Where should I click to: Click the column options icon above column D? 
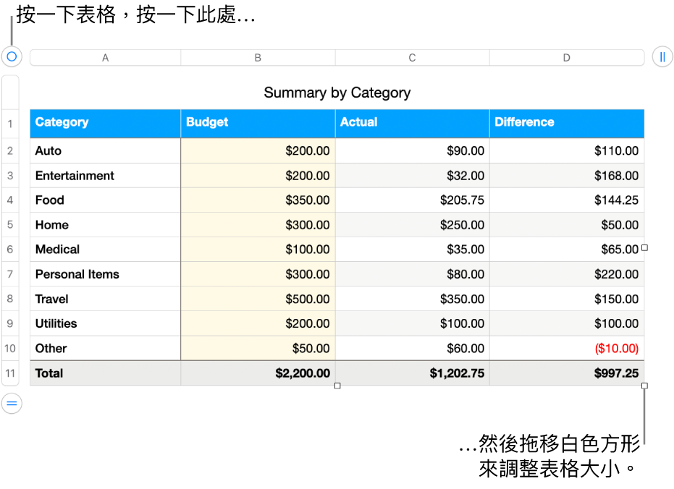click(663, 57)
